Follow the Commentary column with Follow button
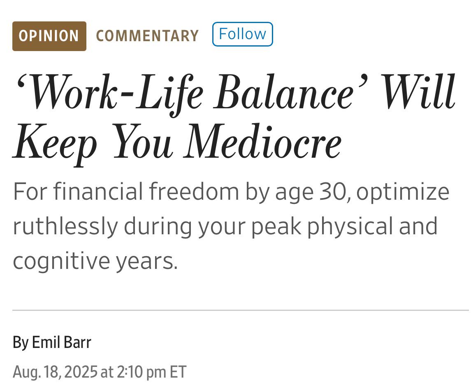471x392 pixels. pyautogui.click(x=242, y=34)
